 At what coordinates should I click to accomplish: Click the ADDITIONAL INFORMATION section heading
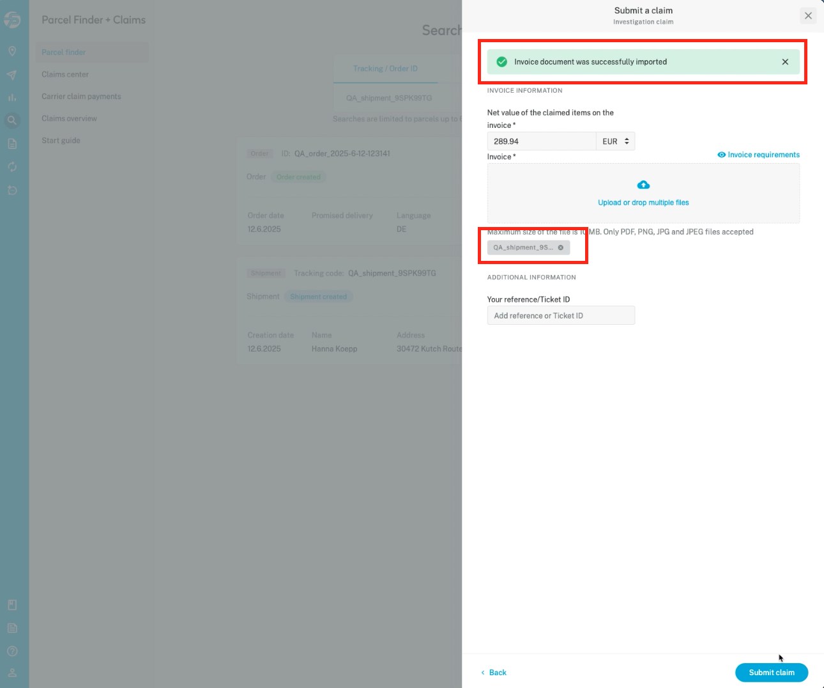531,278
